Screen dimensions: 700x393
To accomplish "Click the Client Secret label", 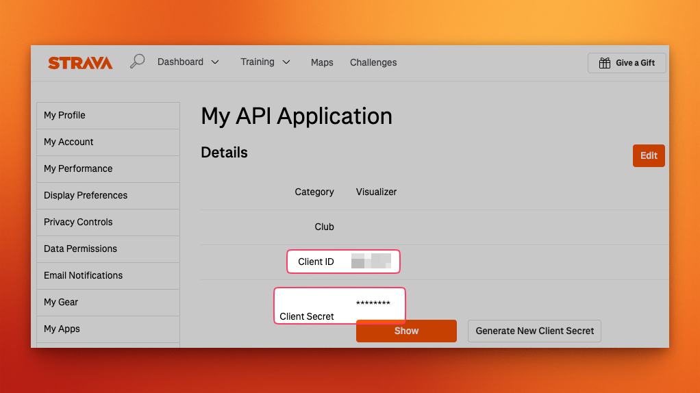I will 307,316.
